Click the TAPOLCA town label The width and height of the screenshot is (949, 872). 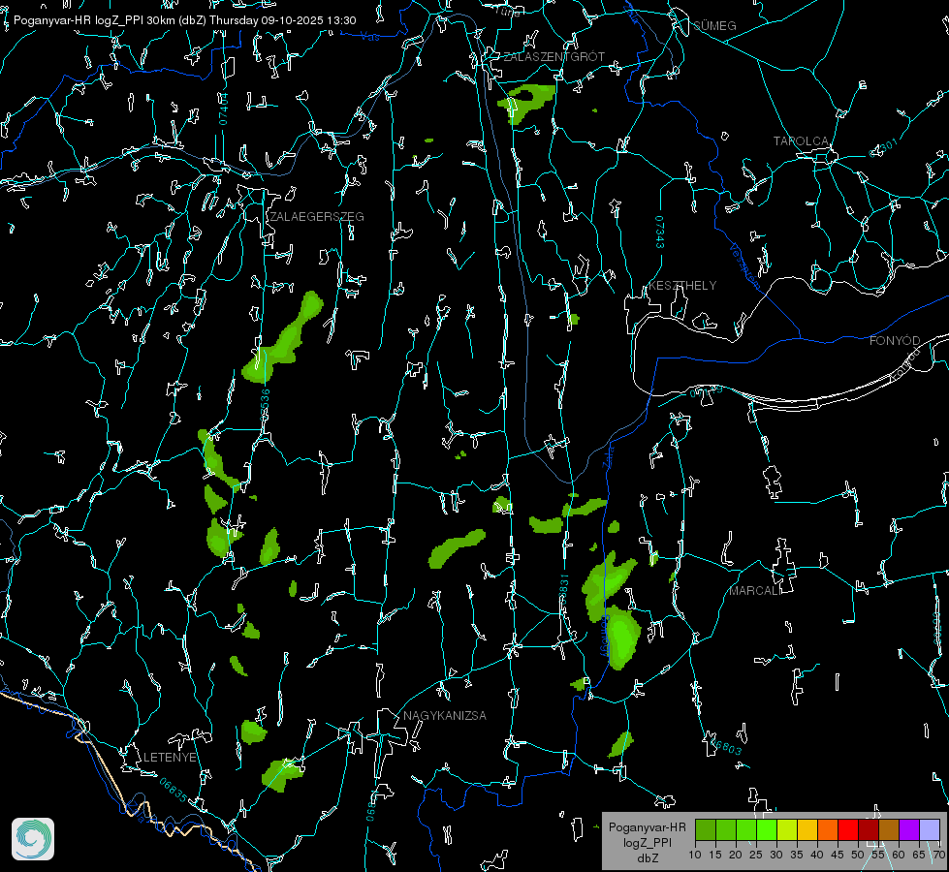tap(801, 141)
